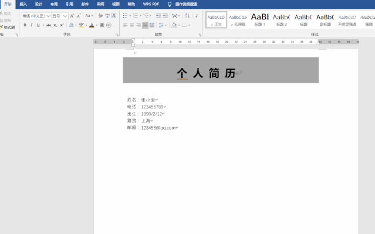375x234 pixels.
Task: Apply text highlight color
Action: click(82, 25)
